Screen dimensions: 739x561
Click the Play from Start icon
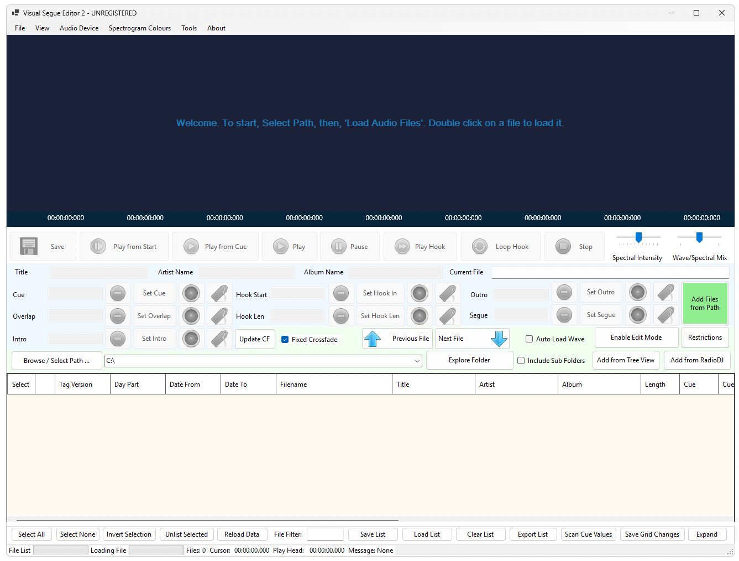point(98,246)
